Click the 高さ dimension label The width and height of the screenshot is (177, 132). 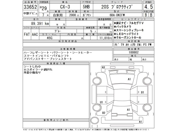click(x=144, y=59)
